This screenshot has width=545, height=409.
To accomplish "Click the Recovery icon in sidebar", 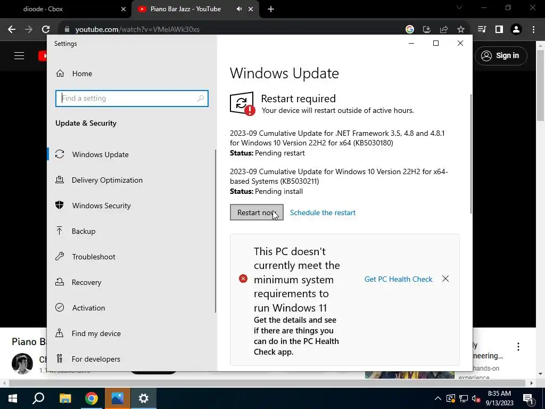I will click(x=60, y=282).
